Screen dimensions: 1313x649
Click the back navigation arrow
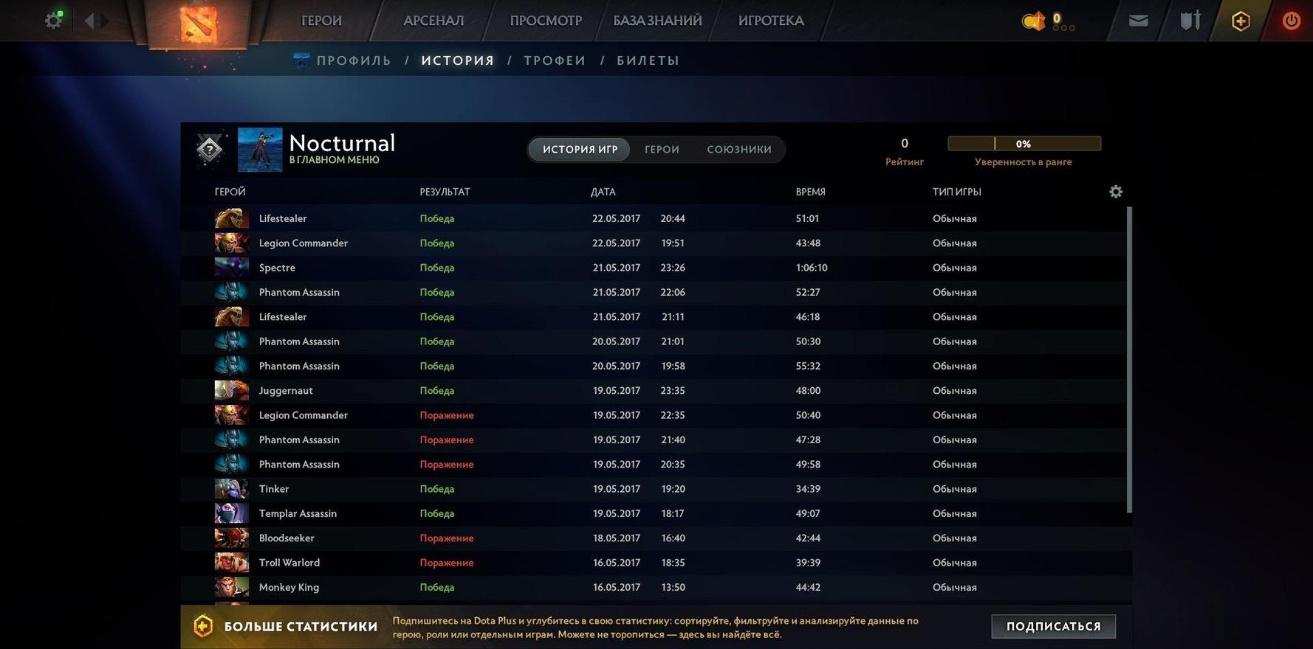pyautogui.click(x=89, y=21)
